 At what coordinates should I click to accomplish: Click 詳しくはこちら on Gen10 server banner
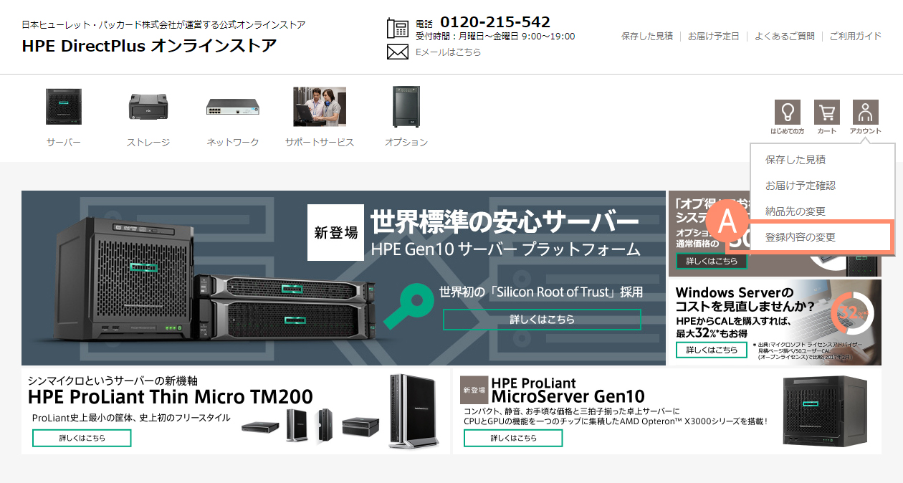(x=542, y=320)
